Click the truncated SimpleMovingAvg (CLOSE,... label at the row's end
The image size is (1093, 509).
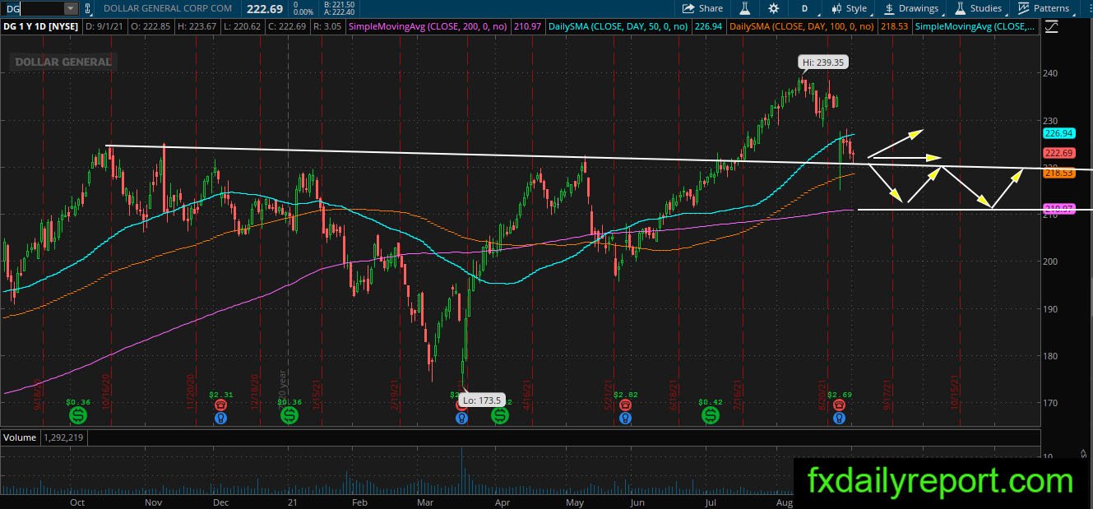tap(975, 26)
